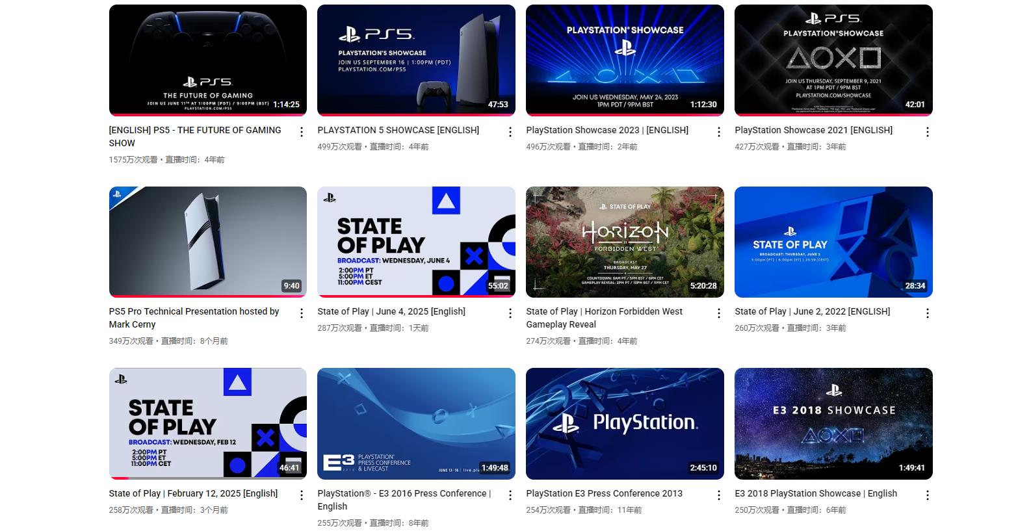Open action menu for PlayStation Showcase 2021
1031x531 pixels.
tap(927, 132)
